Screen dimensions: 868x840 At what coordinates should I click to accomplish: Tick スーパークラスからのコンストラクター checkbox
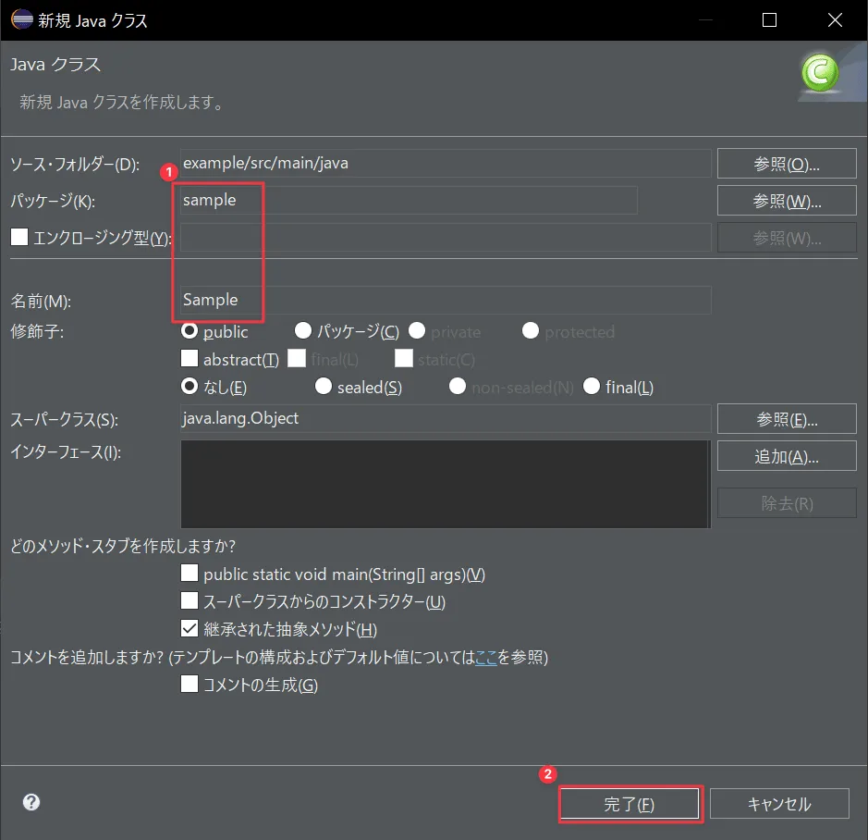click(189, 600)
